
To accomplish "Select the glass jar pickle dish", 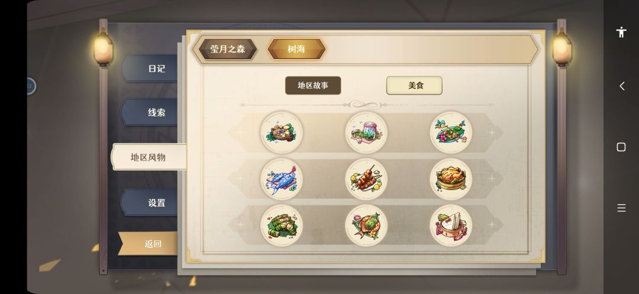I will (366, 133).
